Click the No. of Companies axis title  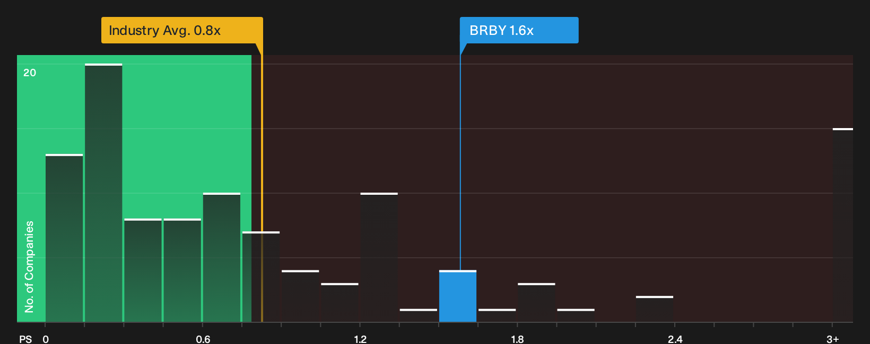point(29,267)
